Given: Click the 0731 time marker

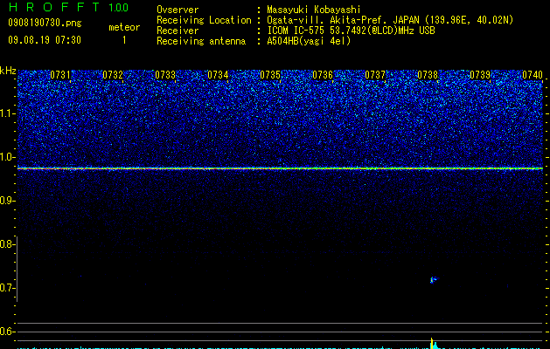Looking at the screenshot, I should click(x=60, y=75).
